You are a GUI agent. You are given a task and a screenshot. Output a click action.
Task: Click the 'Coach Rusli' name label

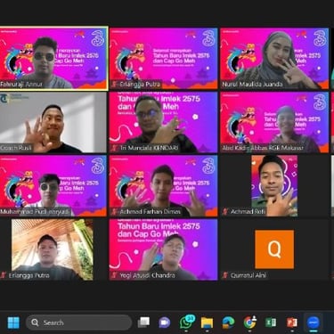coord(16,148)
